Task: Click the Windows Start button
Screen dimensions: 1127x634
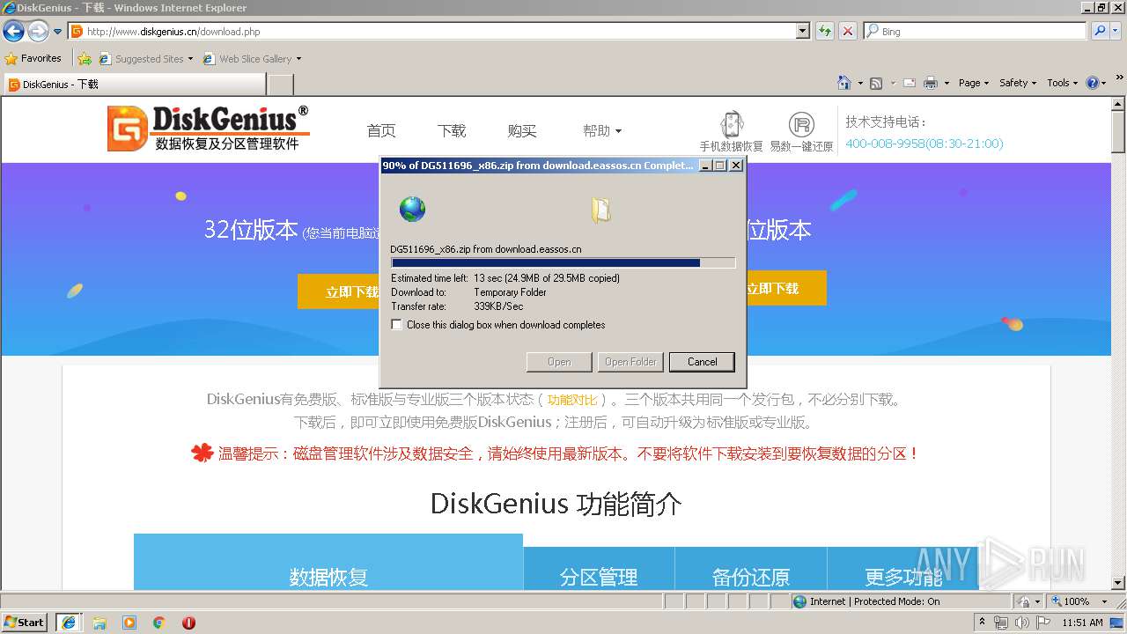Action: [24, 623]
